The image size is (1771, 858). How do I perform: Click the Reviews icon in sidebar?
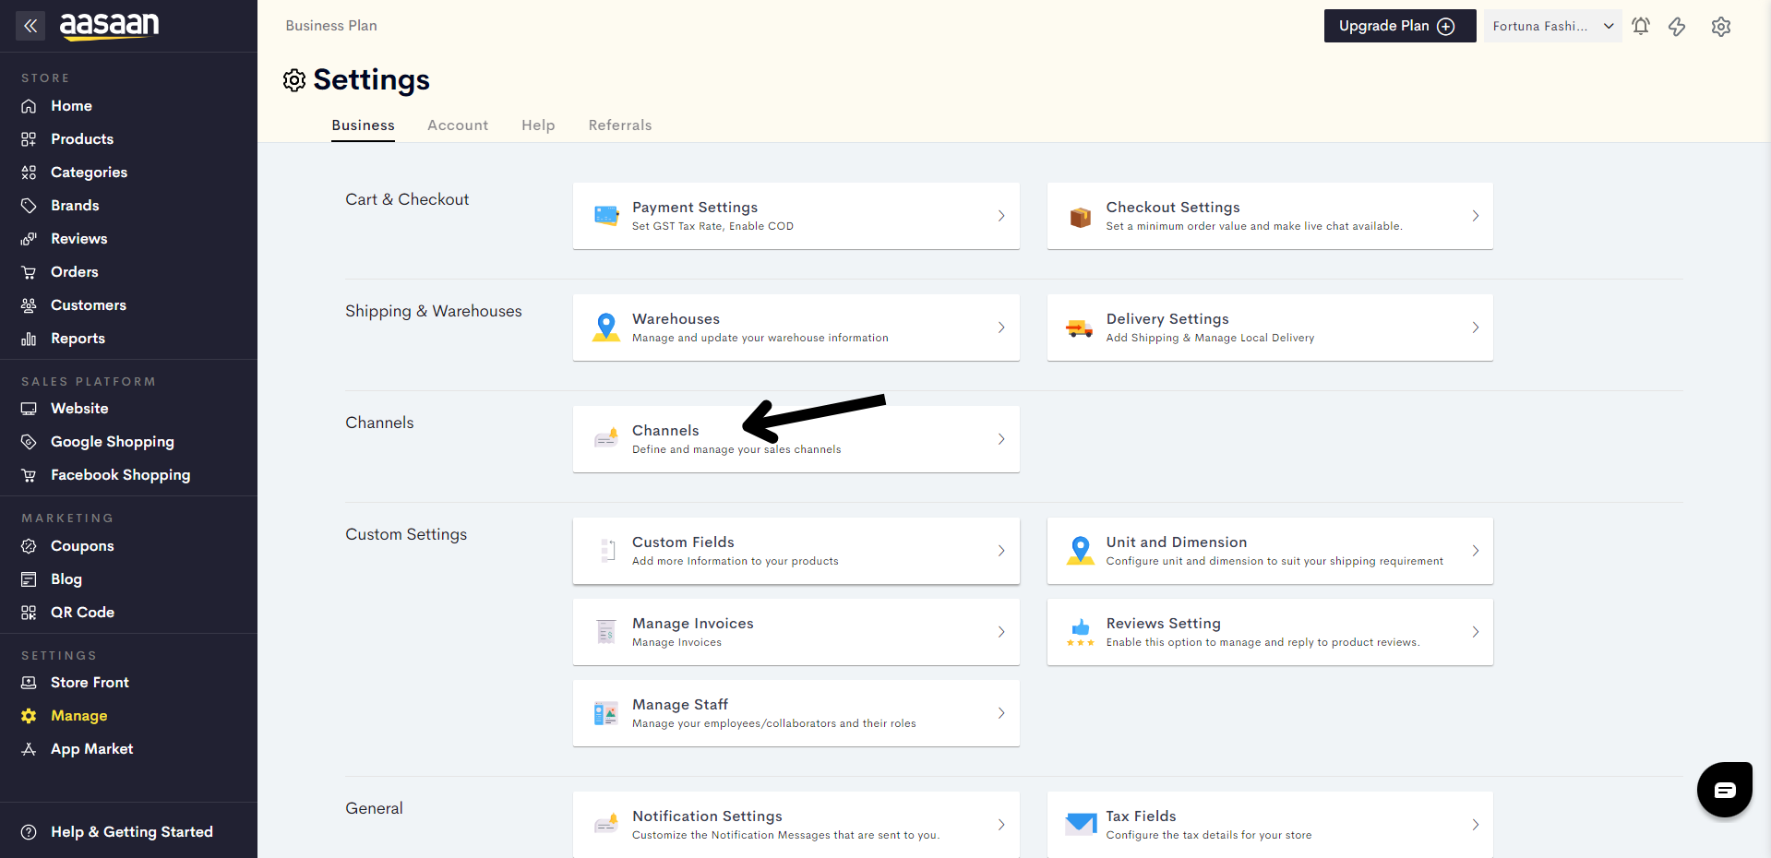click(29, 239)
